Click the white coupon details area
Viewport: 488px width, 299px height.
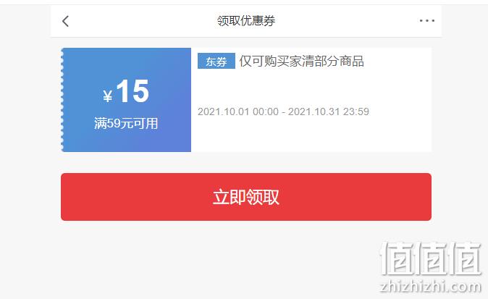point(311,100)
